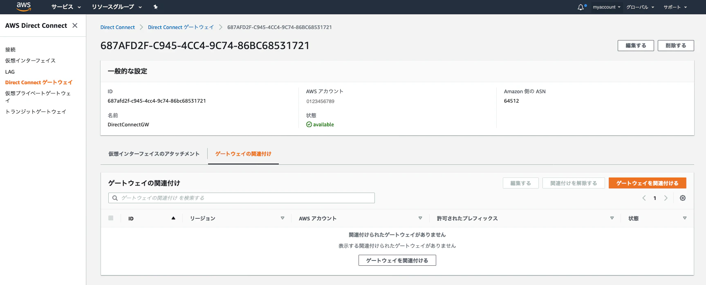
Task: Click the top 編集する button
Action: pos(636,45)
